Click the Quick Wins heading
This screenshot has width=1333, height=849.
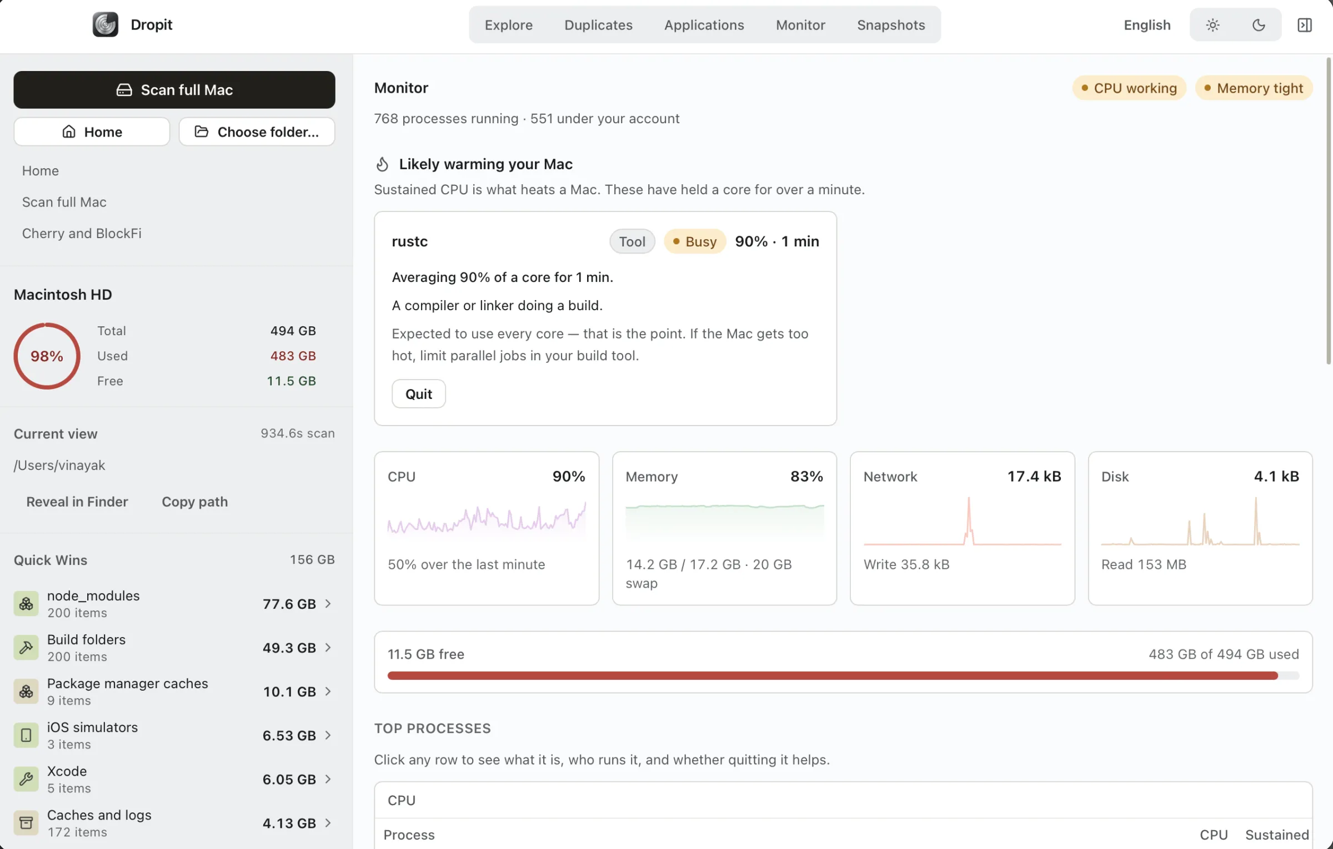pyautogui.click(x=51, y=560)
